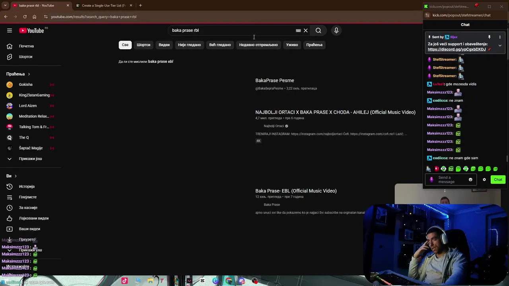Click the Kick chat message input
This screenshot has height=286, width=509.
(451, 180)
